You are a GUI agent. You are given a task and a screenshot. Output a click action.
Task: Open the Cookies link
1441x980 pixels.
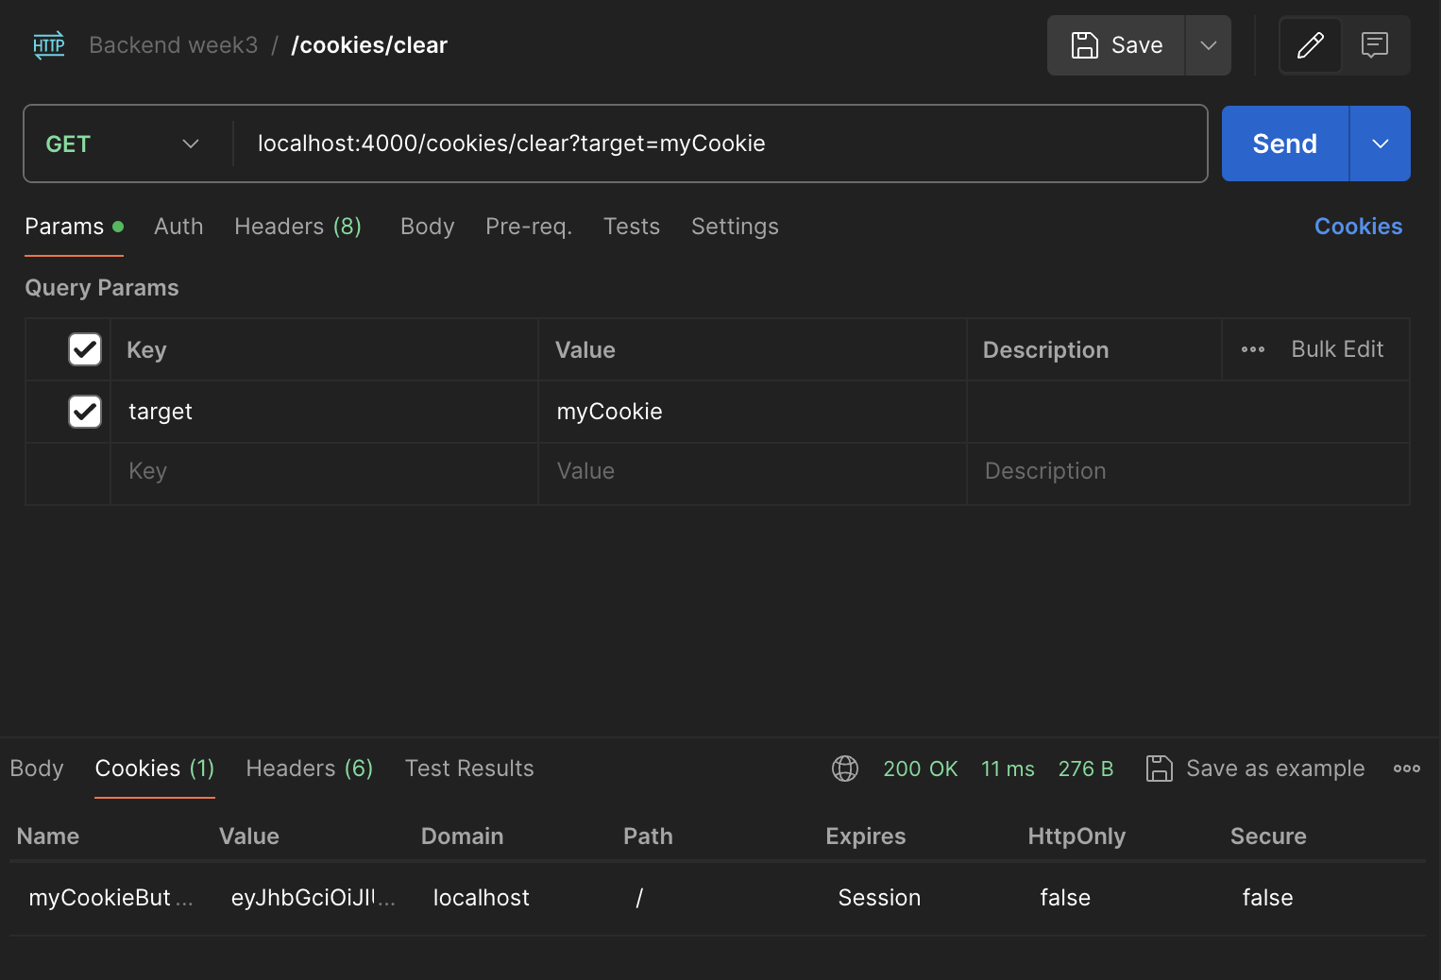coord(1359,227)
